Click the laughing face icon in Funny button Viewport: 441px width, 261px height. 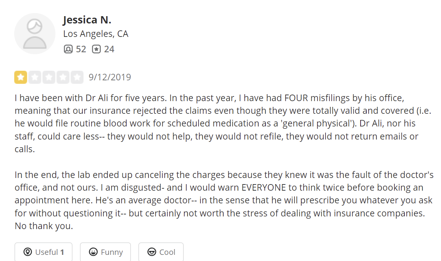pyautogui.click(x=93, y=252)
